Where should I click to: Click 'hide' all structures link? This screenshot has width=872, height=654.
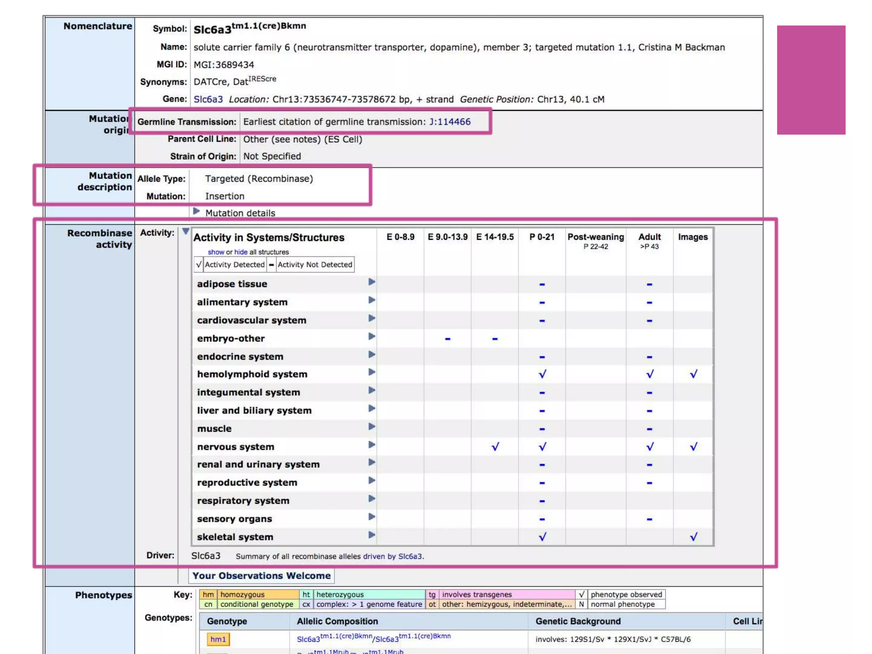241,252
